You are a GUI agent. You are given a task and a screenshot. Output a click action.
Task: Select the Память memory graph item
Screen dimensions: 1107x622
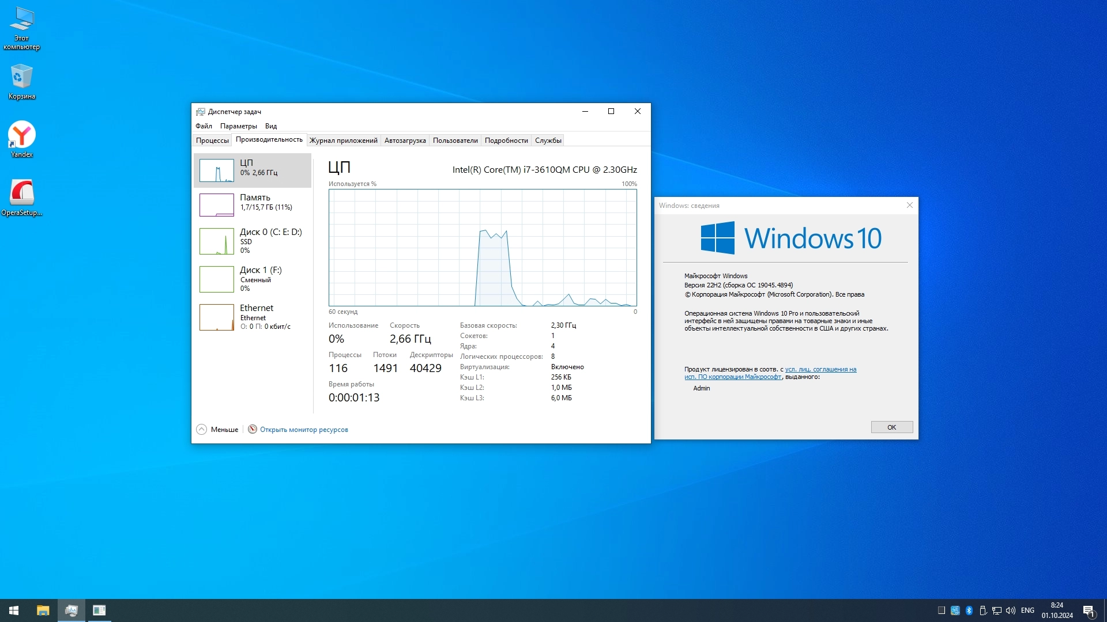tap(217, 205)
